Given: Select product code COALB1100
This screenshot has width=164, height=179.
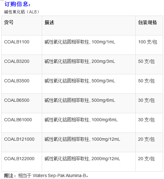Looking at the screenshot, I should [17, 42].
